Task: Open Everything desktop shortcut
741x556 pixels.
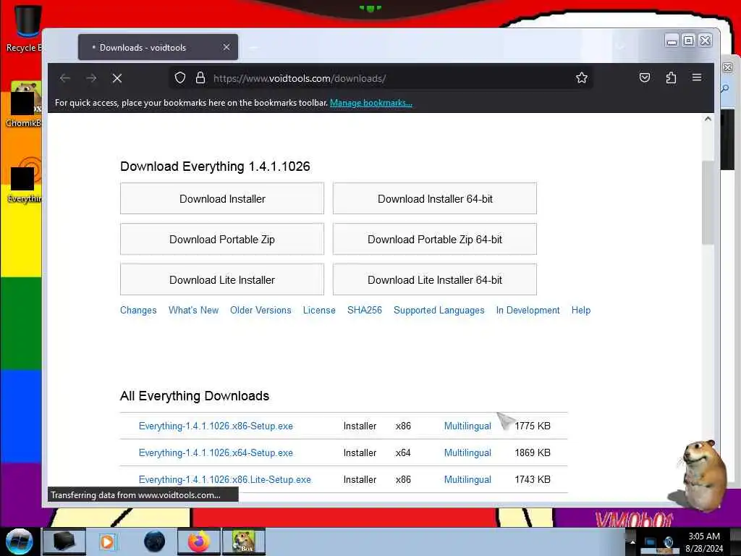Action: pos(24,180)
